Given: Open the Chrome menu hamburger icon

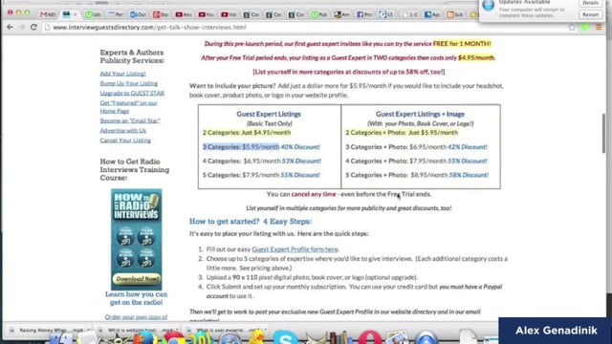Looking at the screenshot, I should 599,28.
